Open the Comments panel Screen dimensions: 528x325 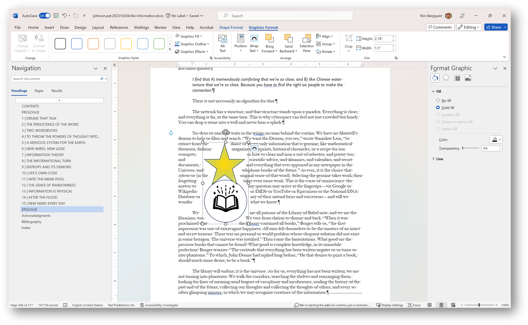(x=440, y=27)
